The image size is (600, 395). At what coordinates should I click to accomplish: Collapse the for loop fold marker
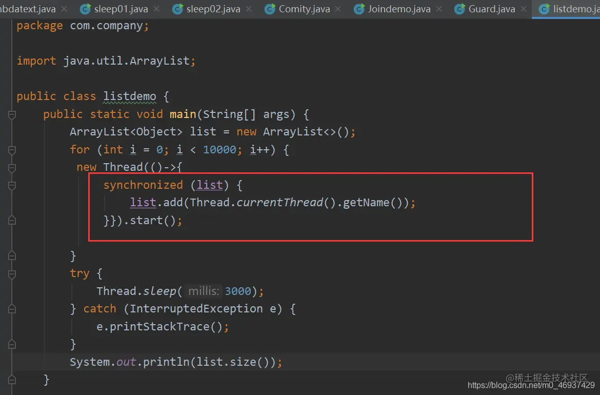click(12, 150)
